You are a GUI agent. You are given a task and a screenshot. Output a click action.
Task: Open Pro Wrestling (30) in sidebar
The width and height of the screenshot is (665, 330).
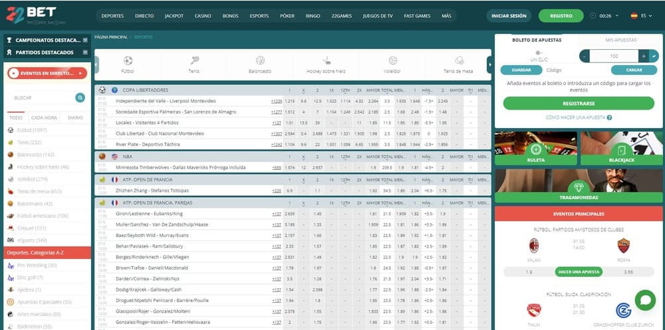[x=37, y=266]
